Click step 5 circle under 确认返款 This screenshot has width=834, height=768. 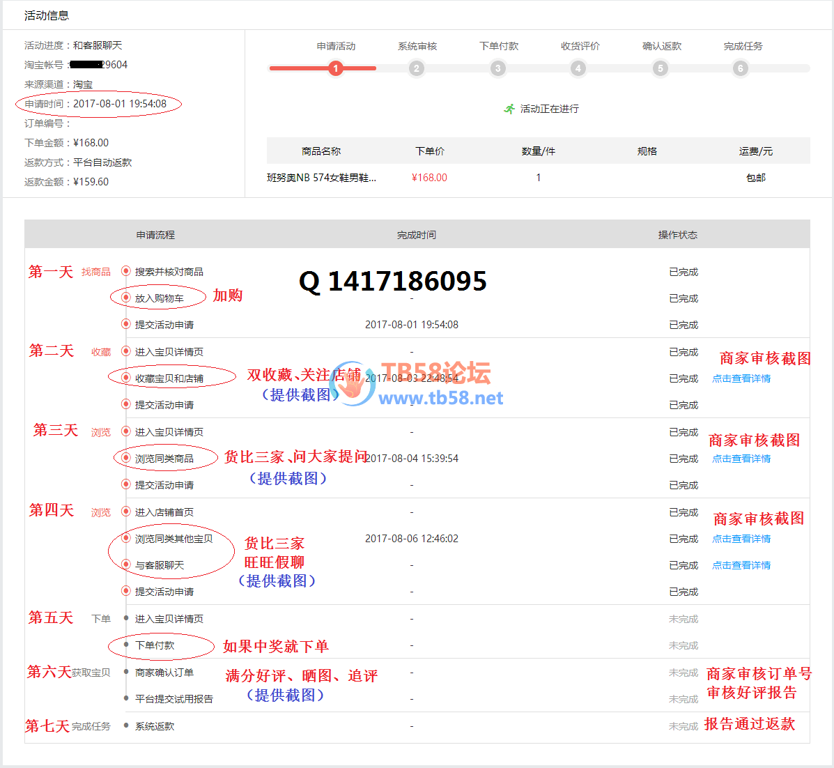(x=660, y=68)
